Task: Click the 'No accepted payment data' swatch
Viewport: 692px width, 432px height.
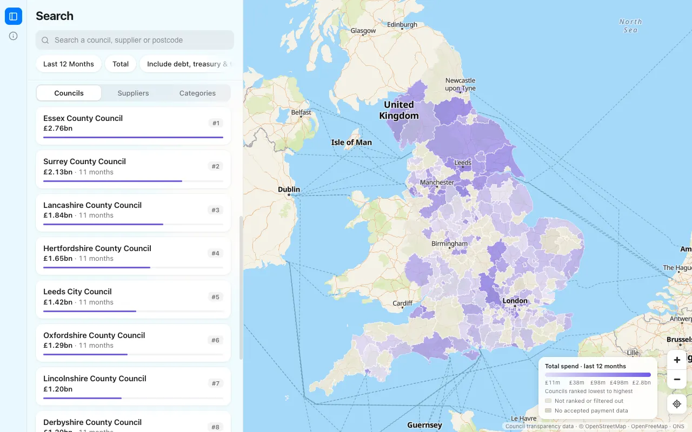Action: (x=548, y=410)
